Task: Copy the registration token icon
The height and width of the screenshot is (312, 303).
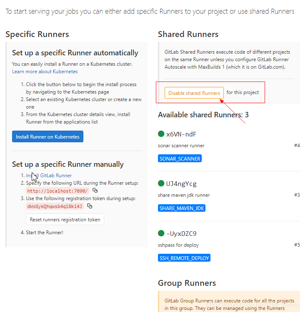Action: [90, 206]
